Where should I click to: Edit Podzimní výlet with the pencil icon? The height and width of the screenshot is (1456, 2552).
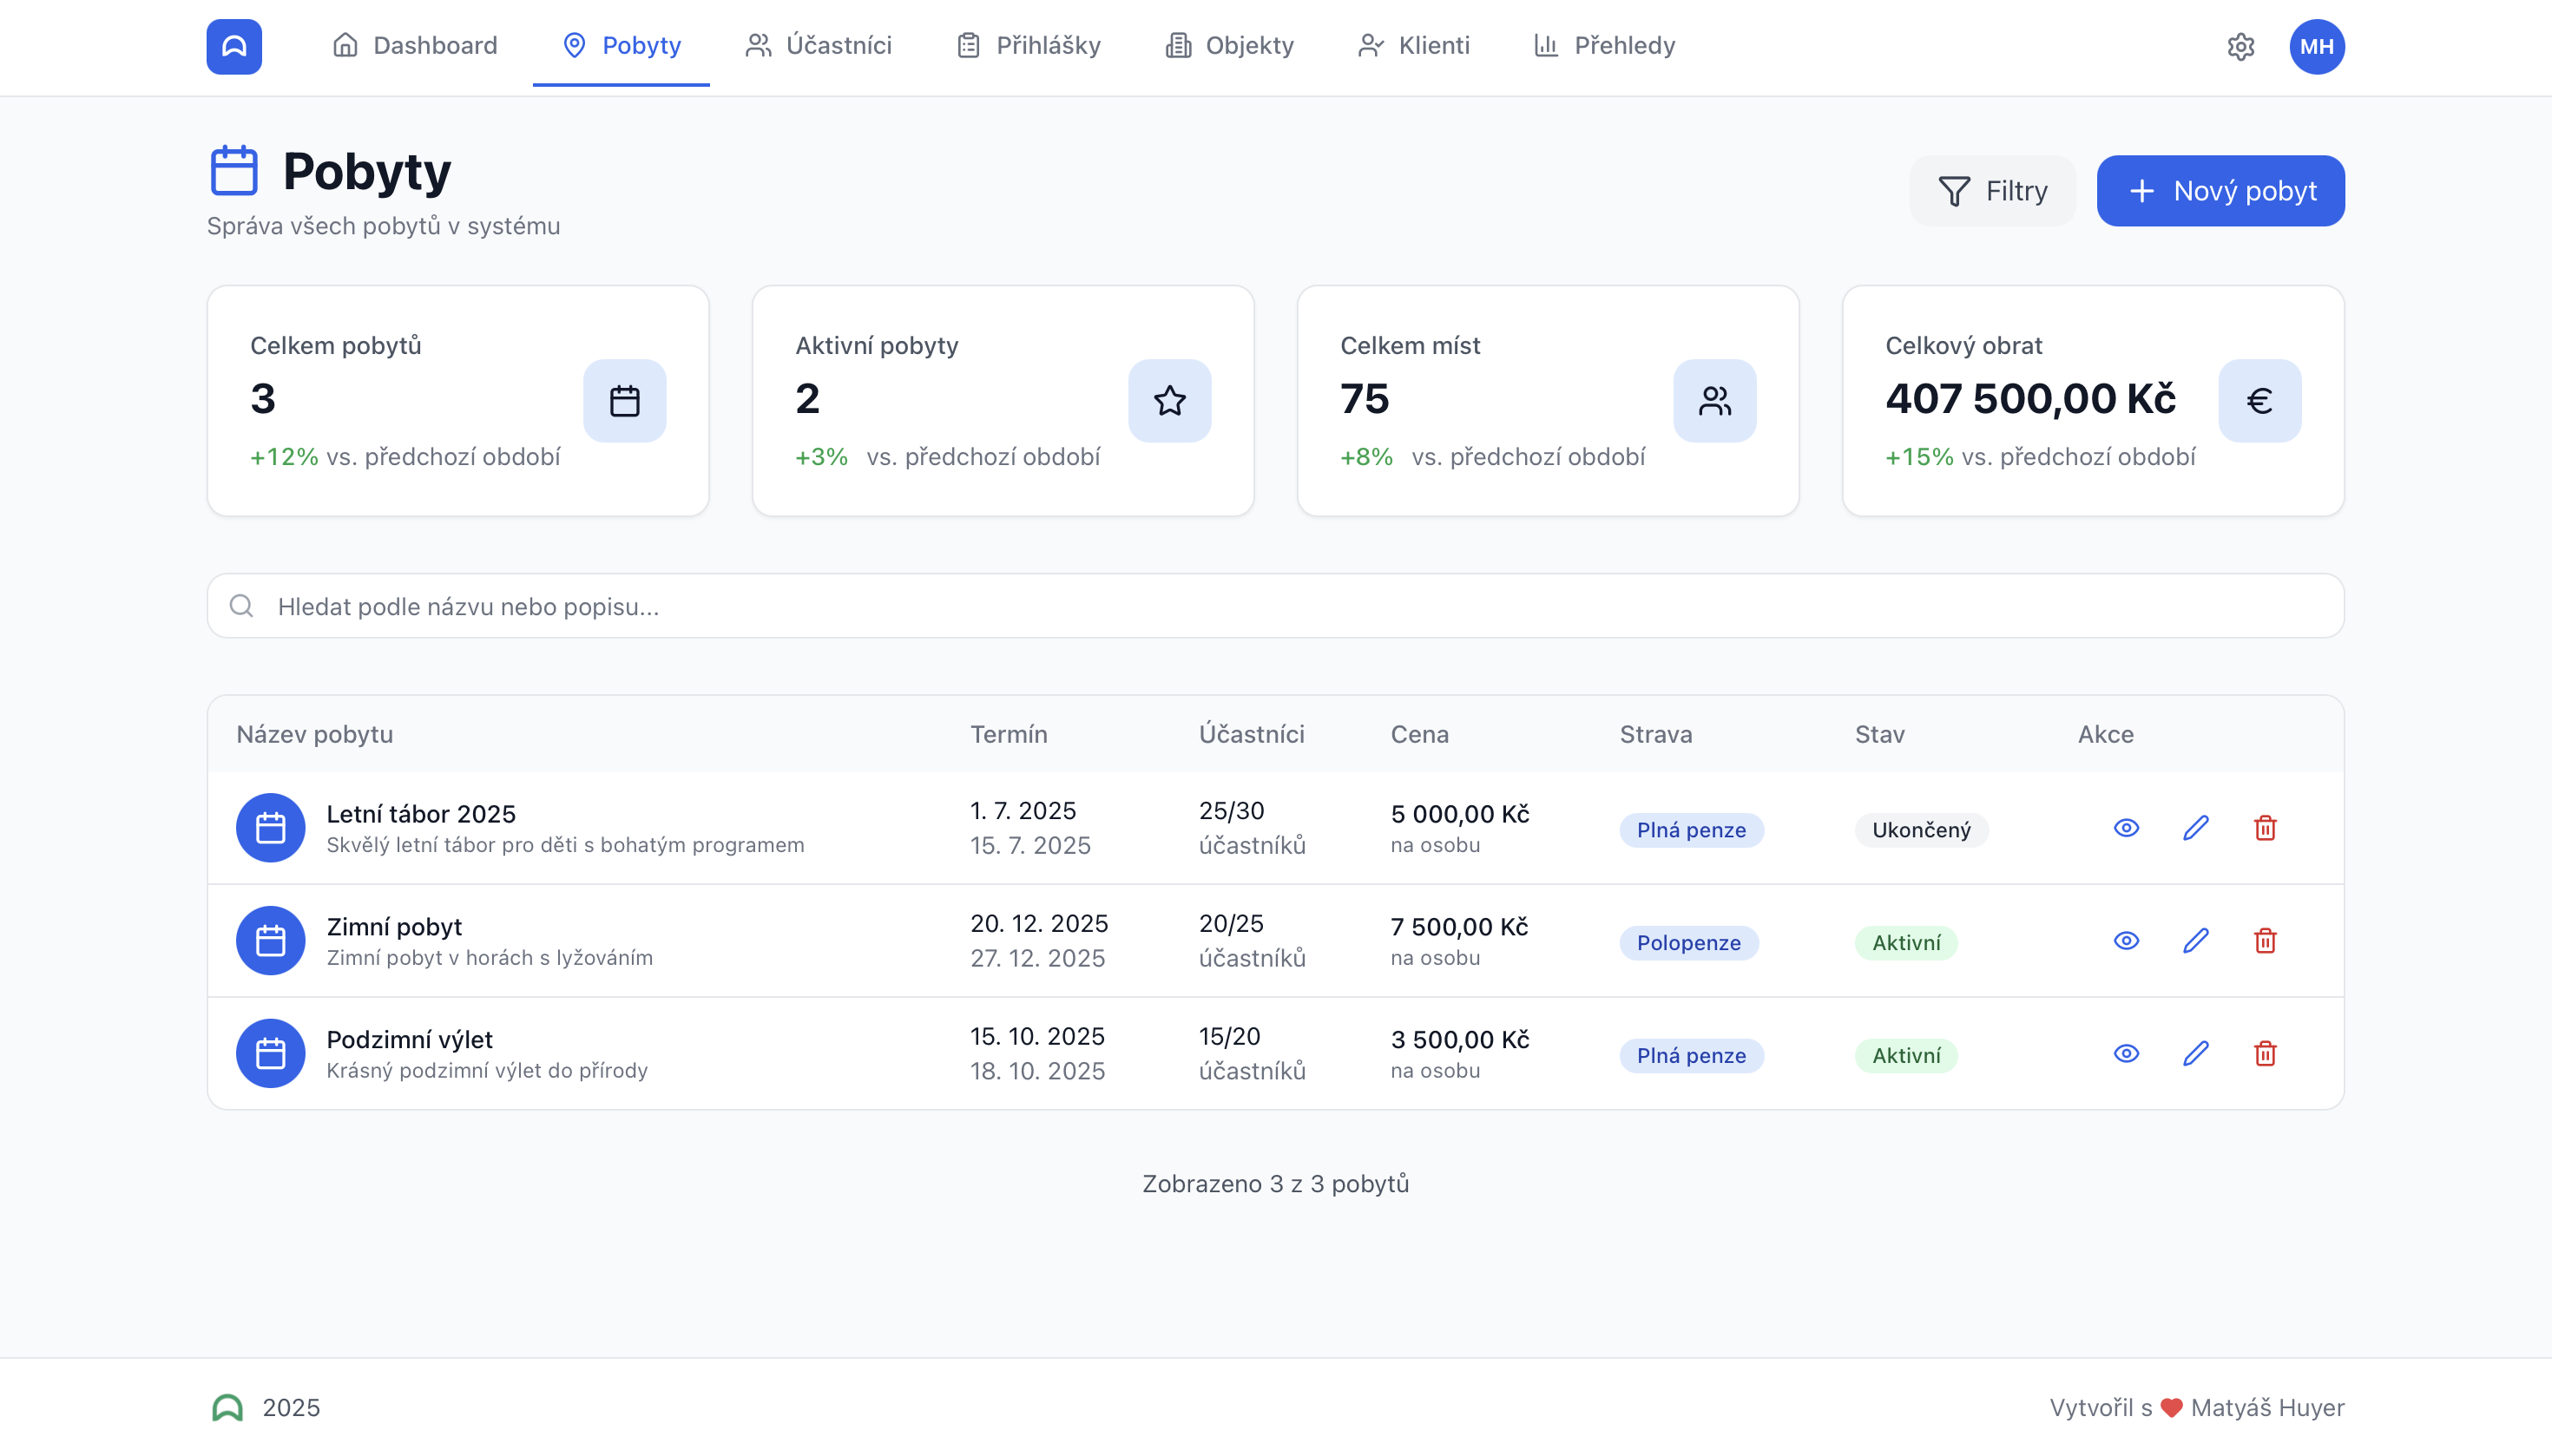(2195, 1054)
